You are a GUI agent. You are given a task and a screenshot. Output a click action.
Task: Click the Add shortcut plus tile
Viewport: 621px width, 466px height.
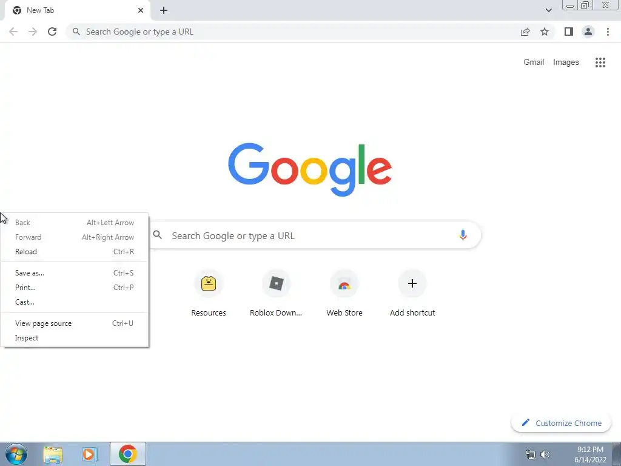[412, 293]
